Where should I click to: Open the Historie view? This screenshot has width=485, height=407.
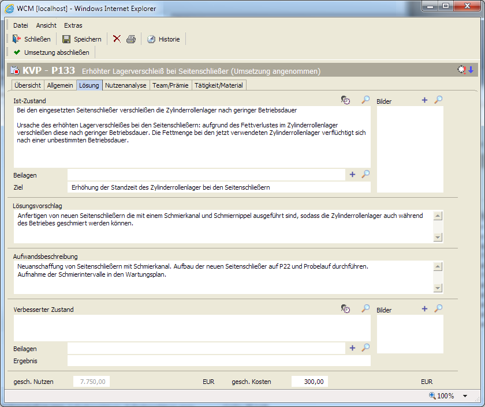(163, 39)
